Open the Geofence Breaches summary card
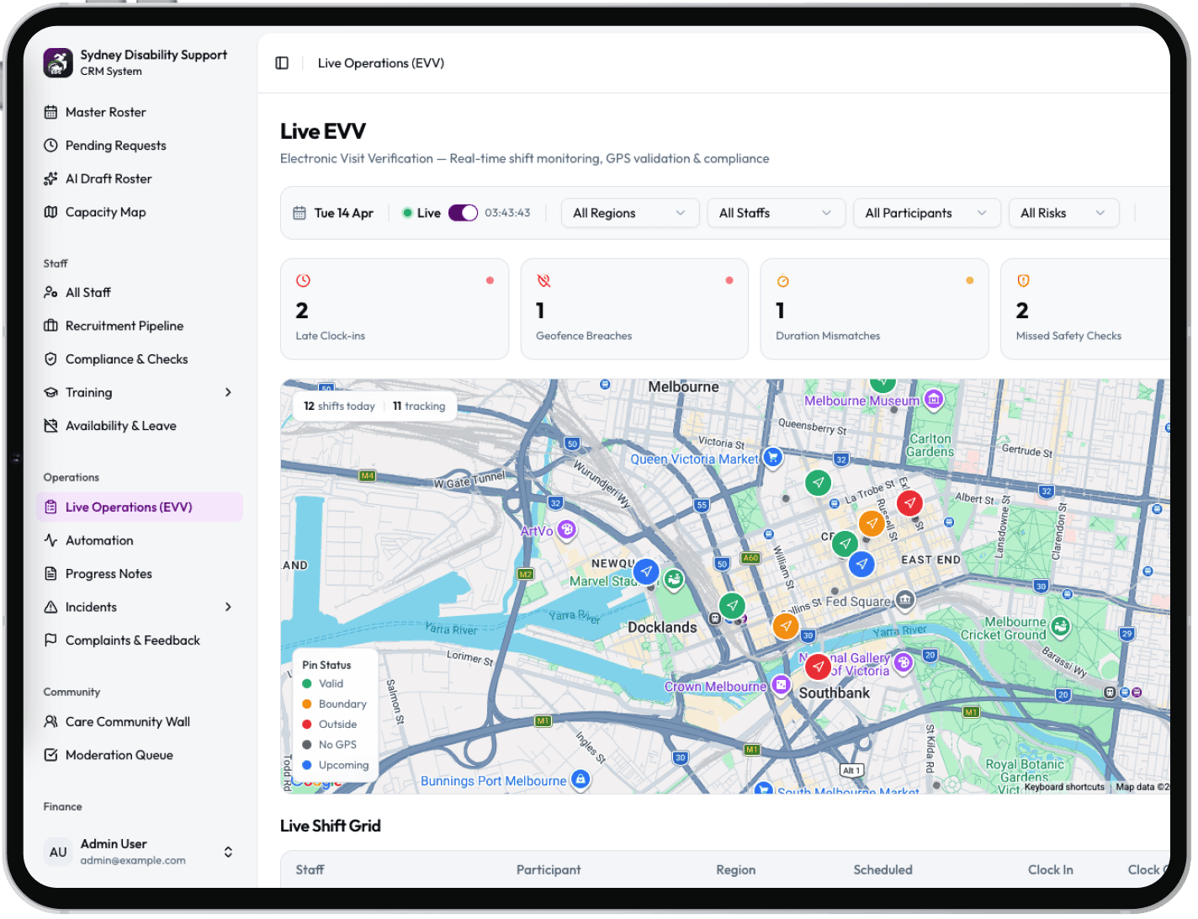This screenshot has height=919, width=1198. click(x=634, y=309)
